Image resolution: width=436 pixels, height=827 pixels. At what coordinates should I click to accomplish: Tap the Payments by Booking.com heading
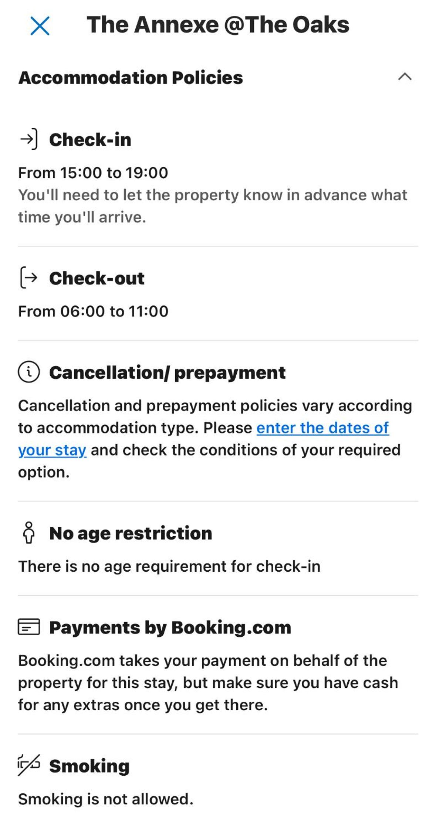point(170,628)
